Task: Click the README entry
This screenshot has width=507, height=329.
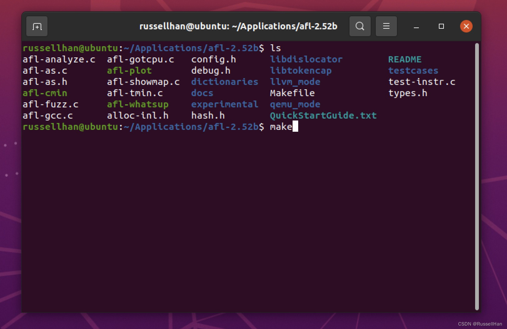Action: [405, 60]
